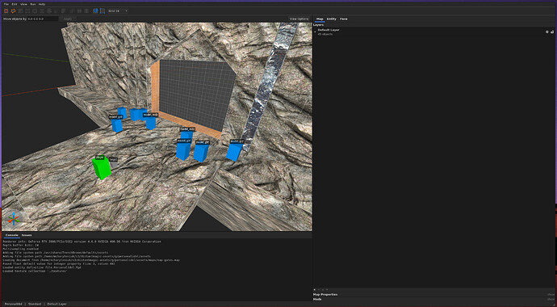Viewport: 557px width, 307px height.
Task: Toggle the blue texture lock icon
Action: click(x=95, y=11)
